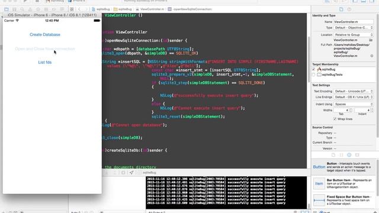Tap Create Database in the simulator

pos(45,34)
